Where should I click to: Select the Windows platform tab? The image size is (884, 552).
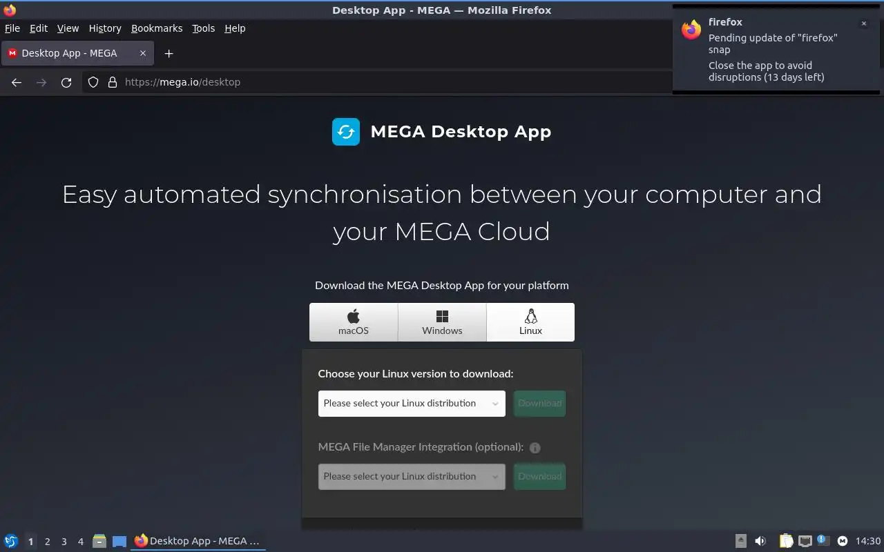click(x=442, y=322)
